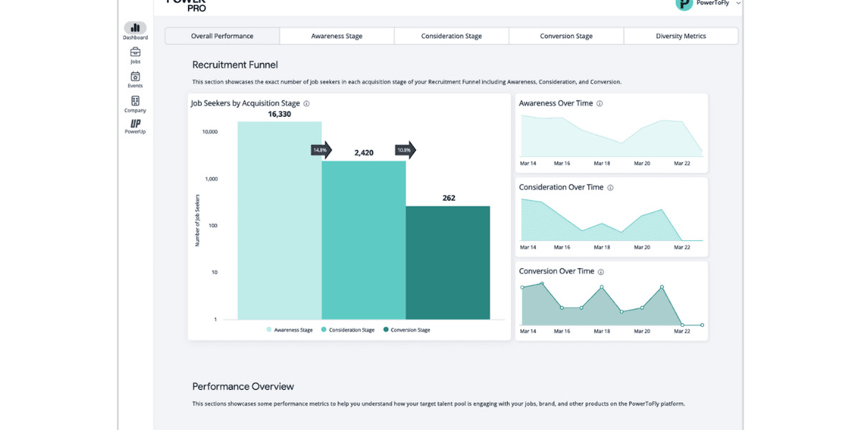Click the Conversion Stage bar showing 262

point(448,262)
